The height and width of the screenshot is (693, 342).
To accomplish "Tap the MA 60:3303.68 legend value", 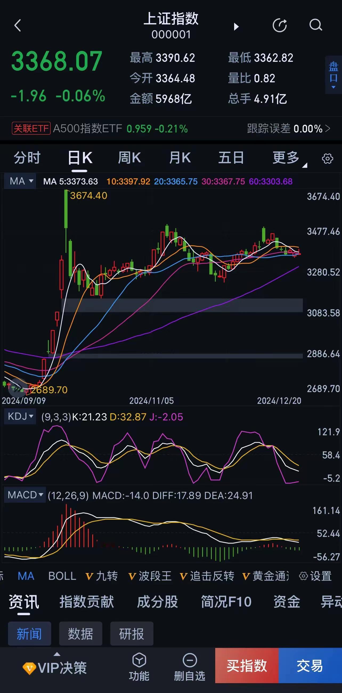I will 270,181.
